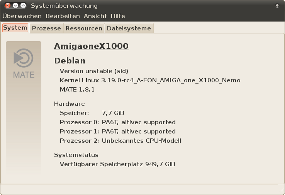
Task: Show the Ressourcen tab
Action: [84, 28]
